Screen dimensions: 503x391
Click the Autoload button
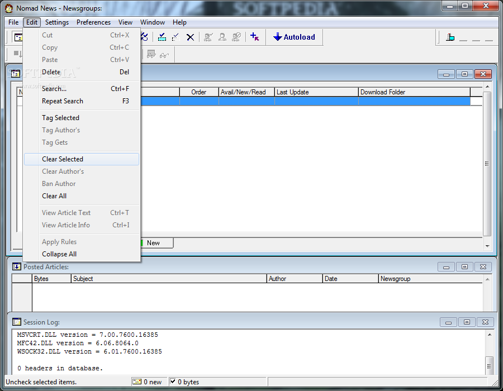pos(294,37)
